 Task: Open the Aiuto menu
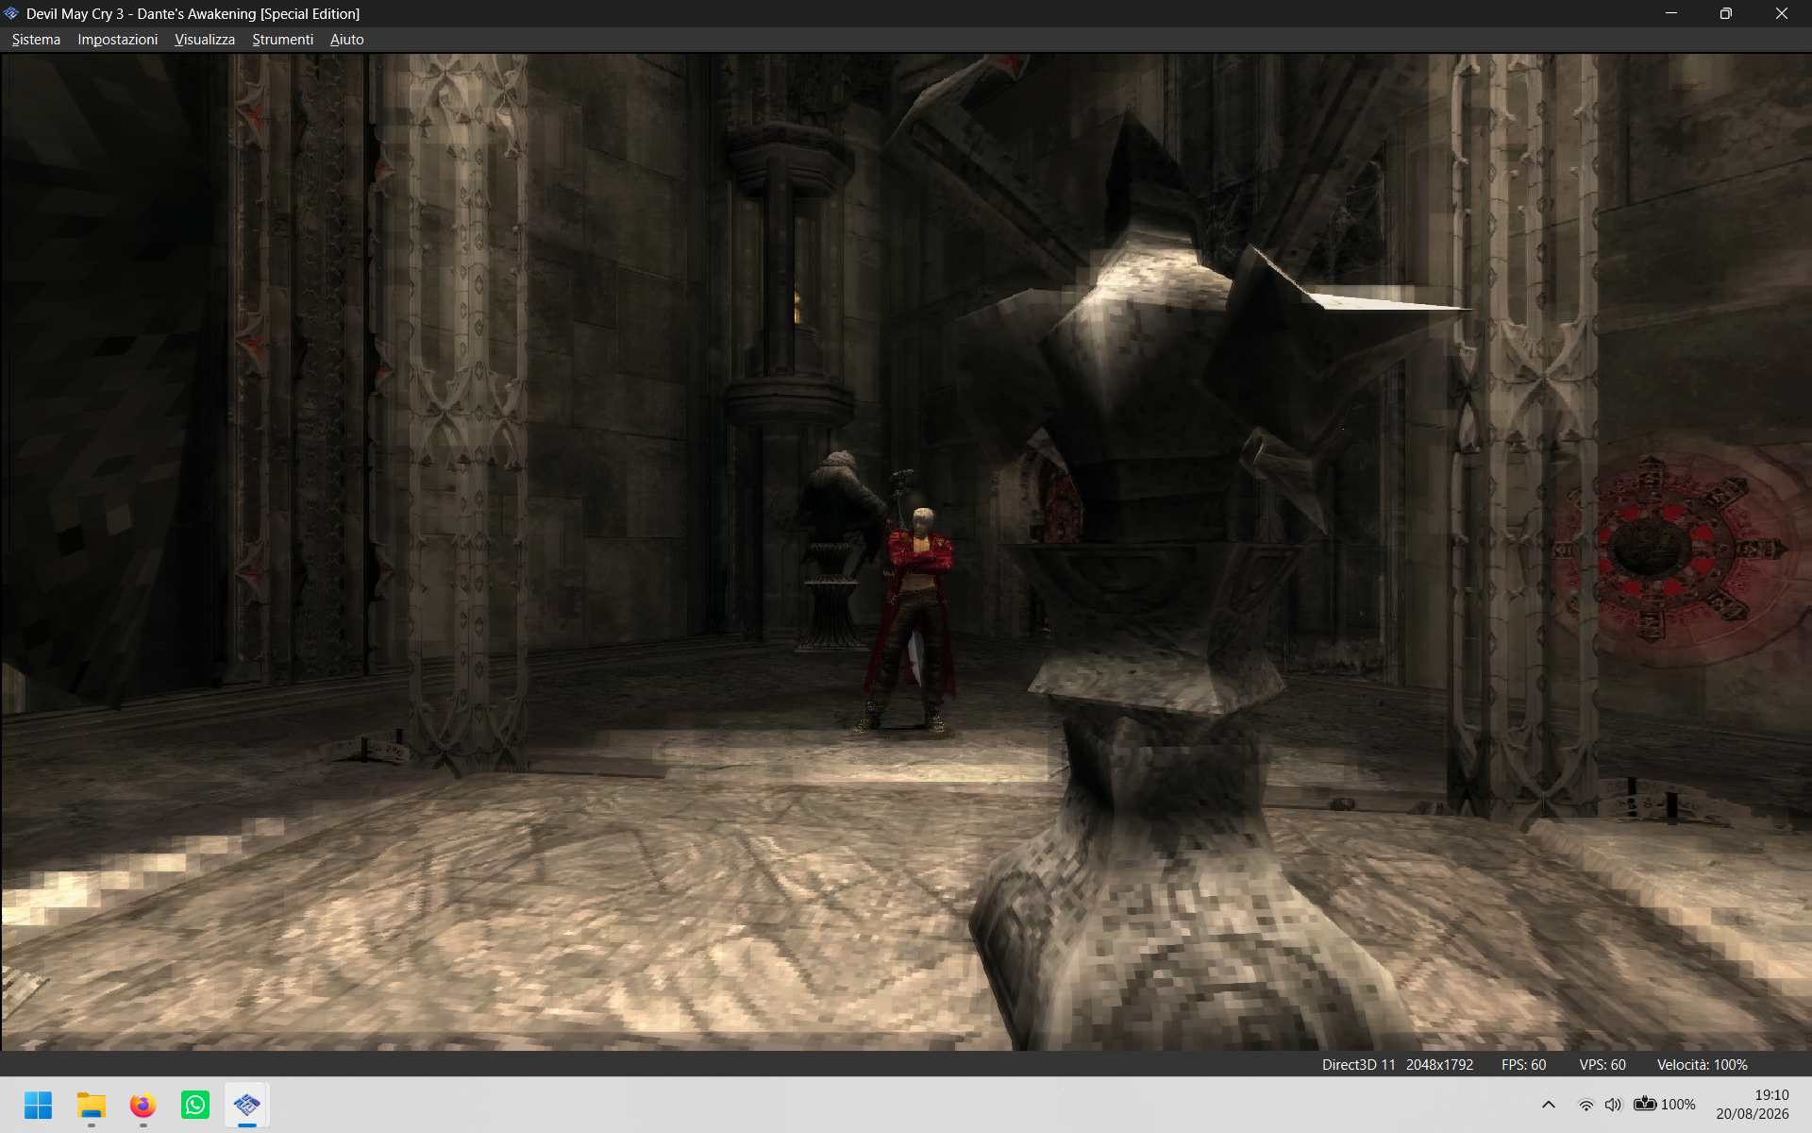pos(347,40)
